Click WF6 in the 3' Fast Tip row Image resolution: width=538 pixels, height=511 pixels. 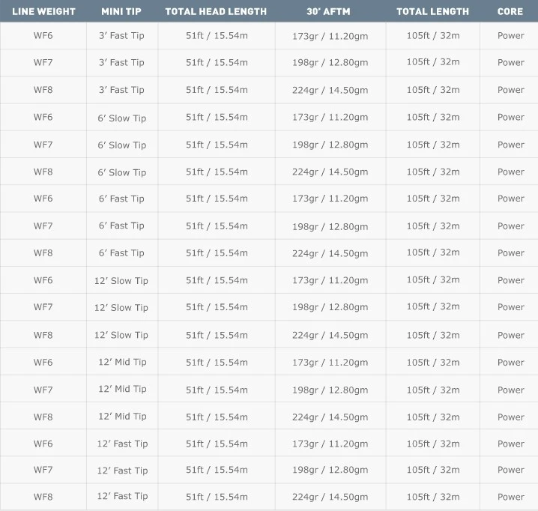click(x=43, y=35)
